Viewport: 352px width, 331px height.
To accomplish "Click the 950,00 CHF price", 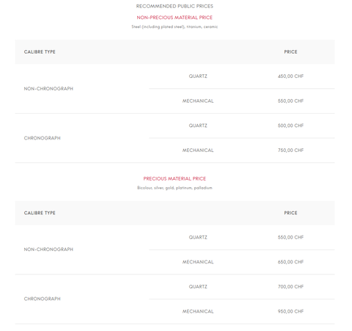I will [290, 311].
